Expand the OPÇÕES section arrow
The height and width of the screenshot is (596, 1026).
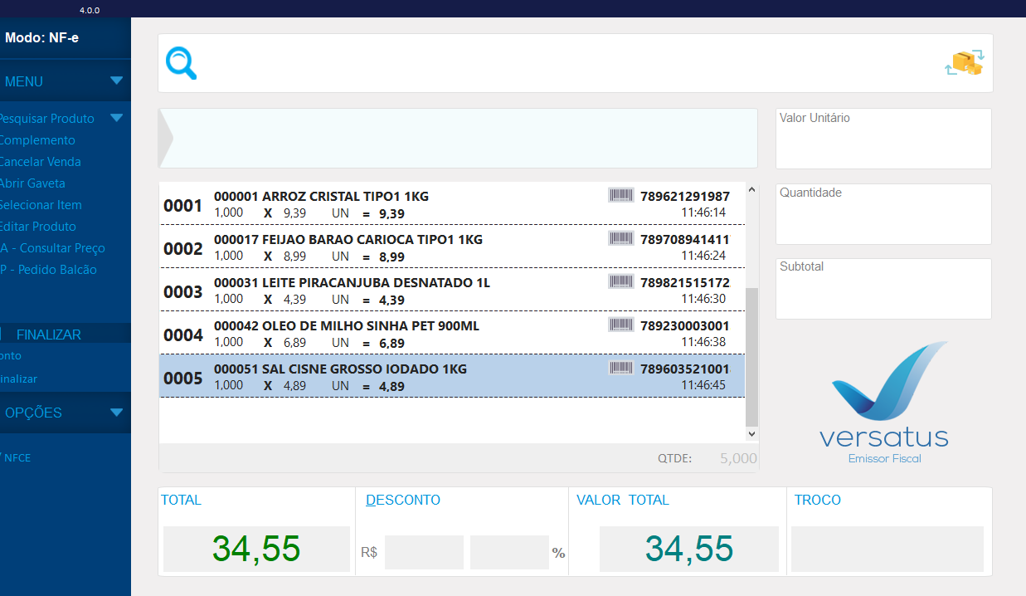(116, 413)
